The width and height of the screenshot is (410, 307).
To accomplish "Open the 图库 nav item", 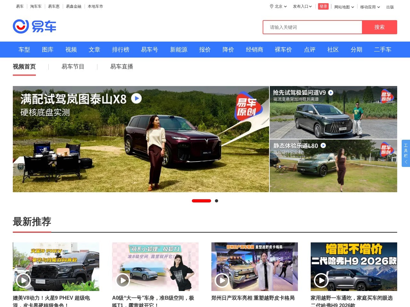I will click(48, 50).
